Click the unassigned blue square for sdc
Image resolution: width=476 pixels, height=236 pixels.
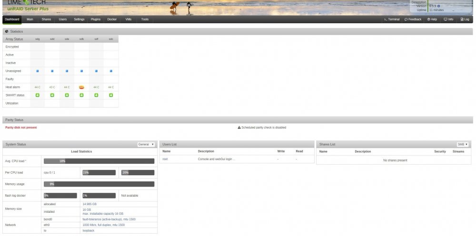111,71
